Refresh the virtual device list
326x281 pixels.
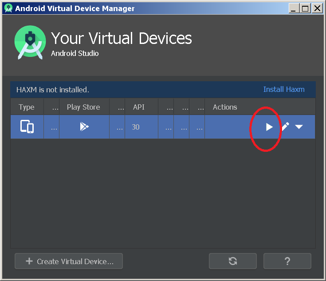coord(233,261)
